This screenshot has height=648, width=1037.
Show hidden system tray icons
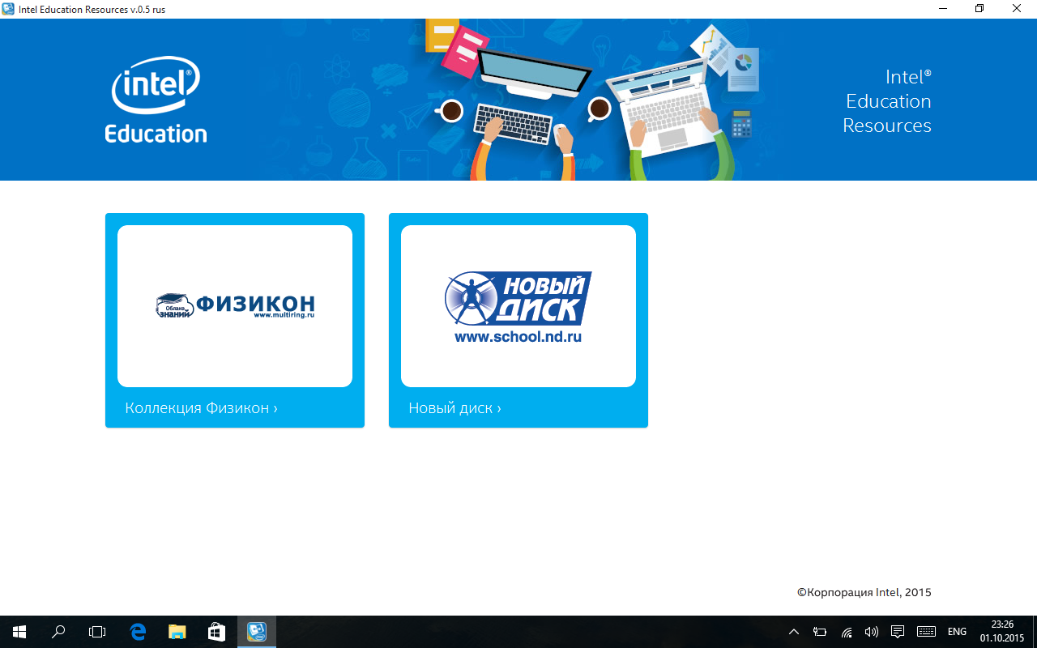pos(794,632)
